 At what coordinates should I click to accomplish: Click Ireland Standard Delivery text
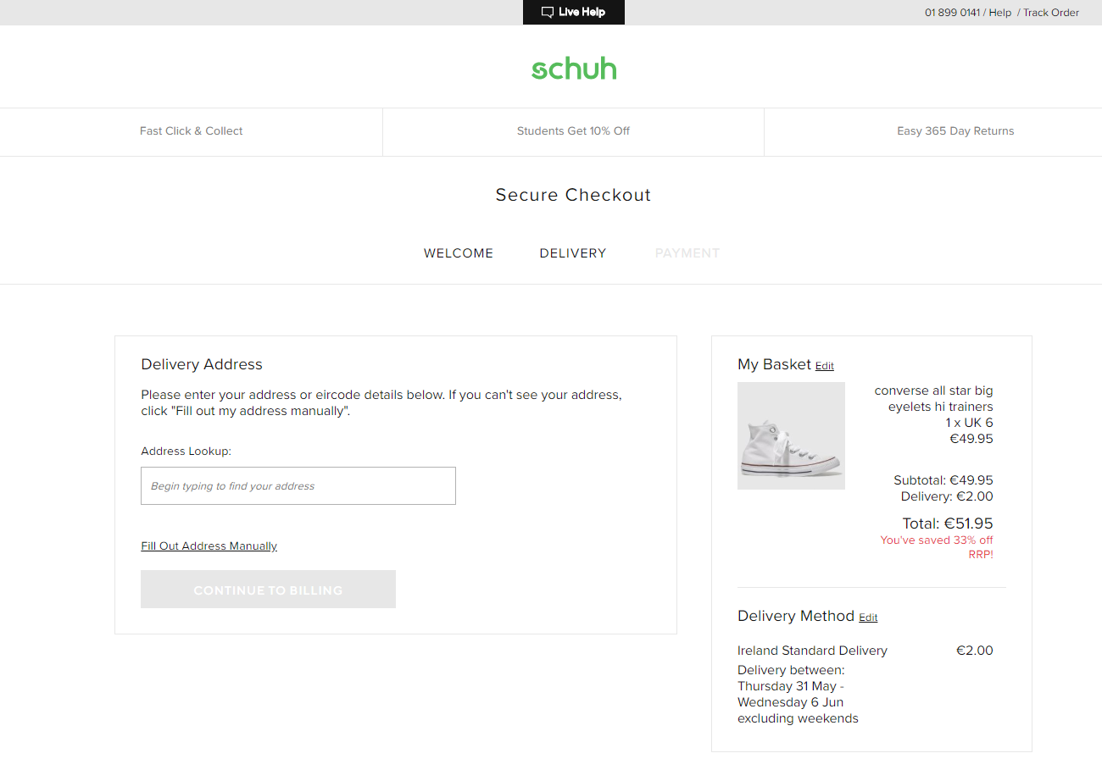click(x=812, y=651)
